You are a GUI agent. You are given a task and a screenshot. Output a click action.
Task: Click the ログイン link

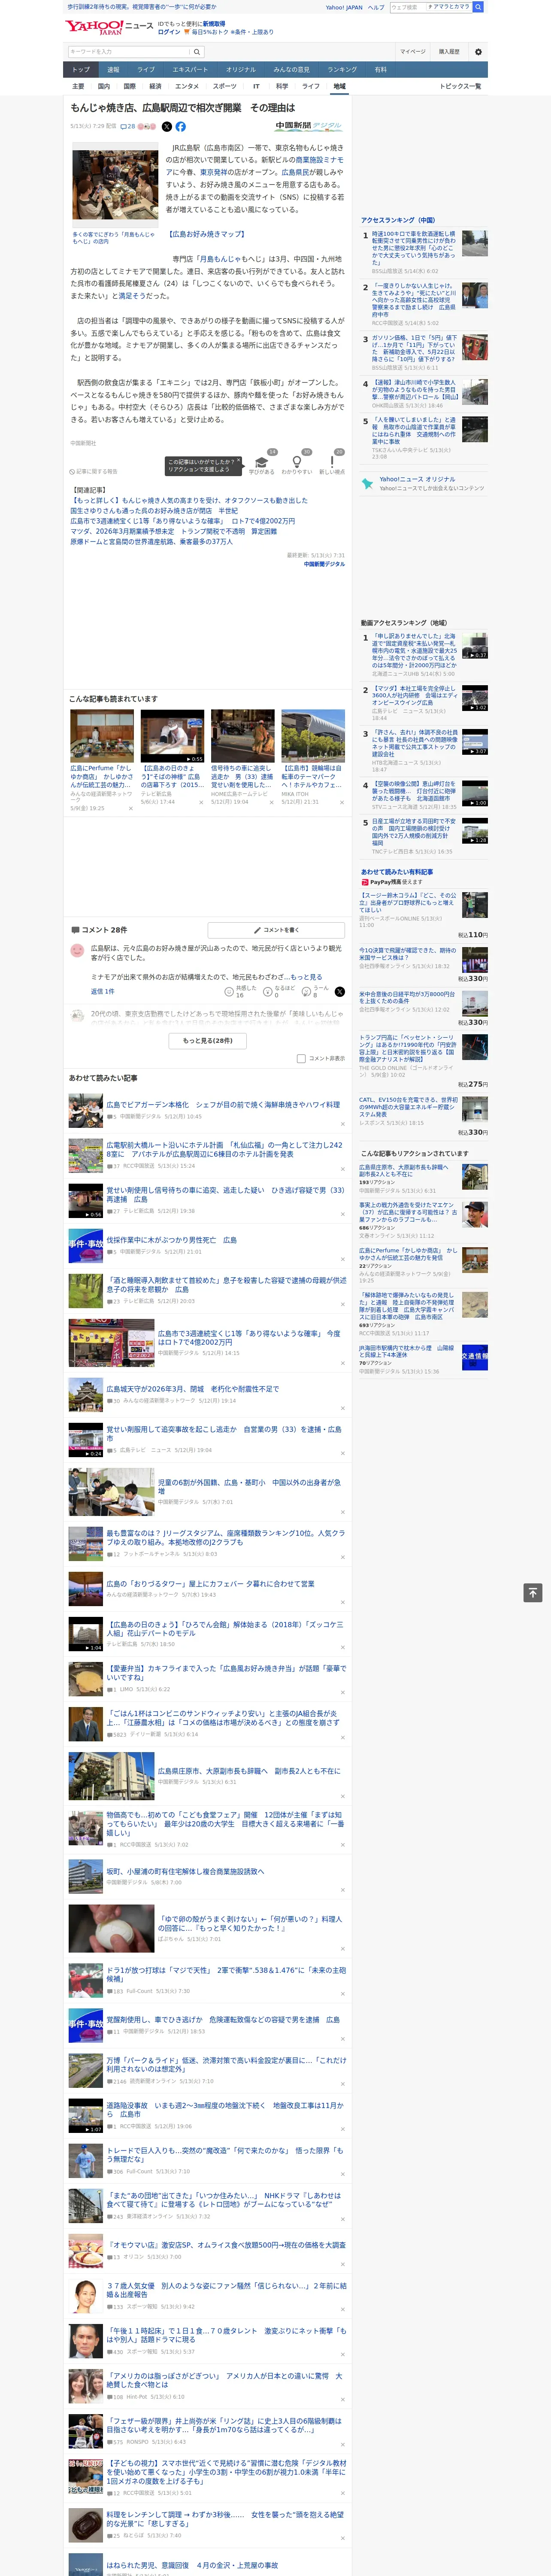point(169,32)
